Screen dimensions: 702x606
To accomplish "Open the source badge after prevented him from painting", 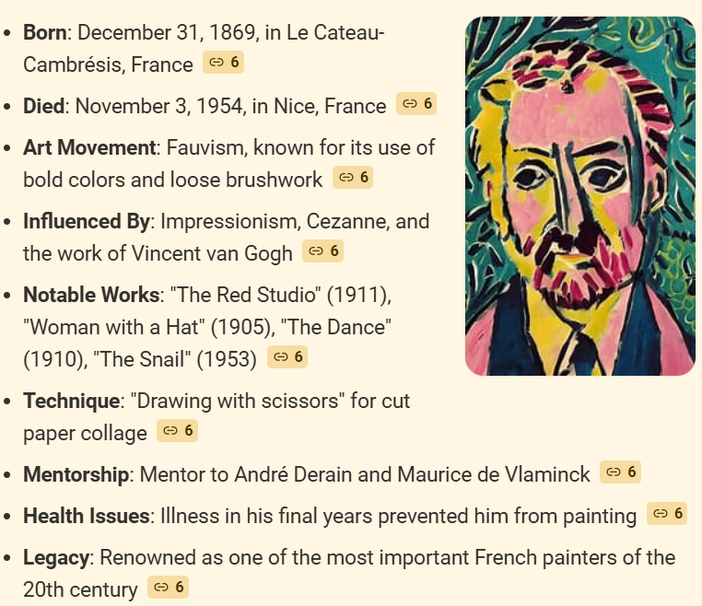I will (667, 514).
